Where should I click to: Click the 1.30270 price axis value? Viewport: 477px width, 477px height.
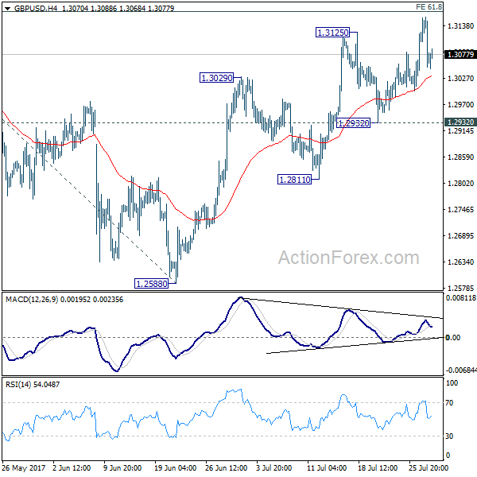[x=460, y=79]
